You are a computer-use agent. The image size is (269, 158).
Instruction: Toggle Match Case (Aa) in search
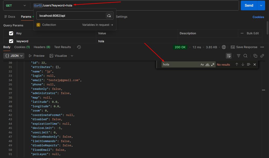[202, 65]
